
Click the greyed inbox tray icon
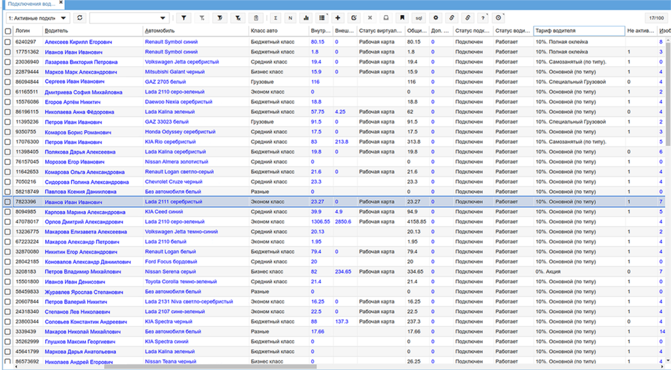pos(386,18)
